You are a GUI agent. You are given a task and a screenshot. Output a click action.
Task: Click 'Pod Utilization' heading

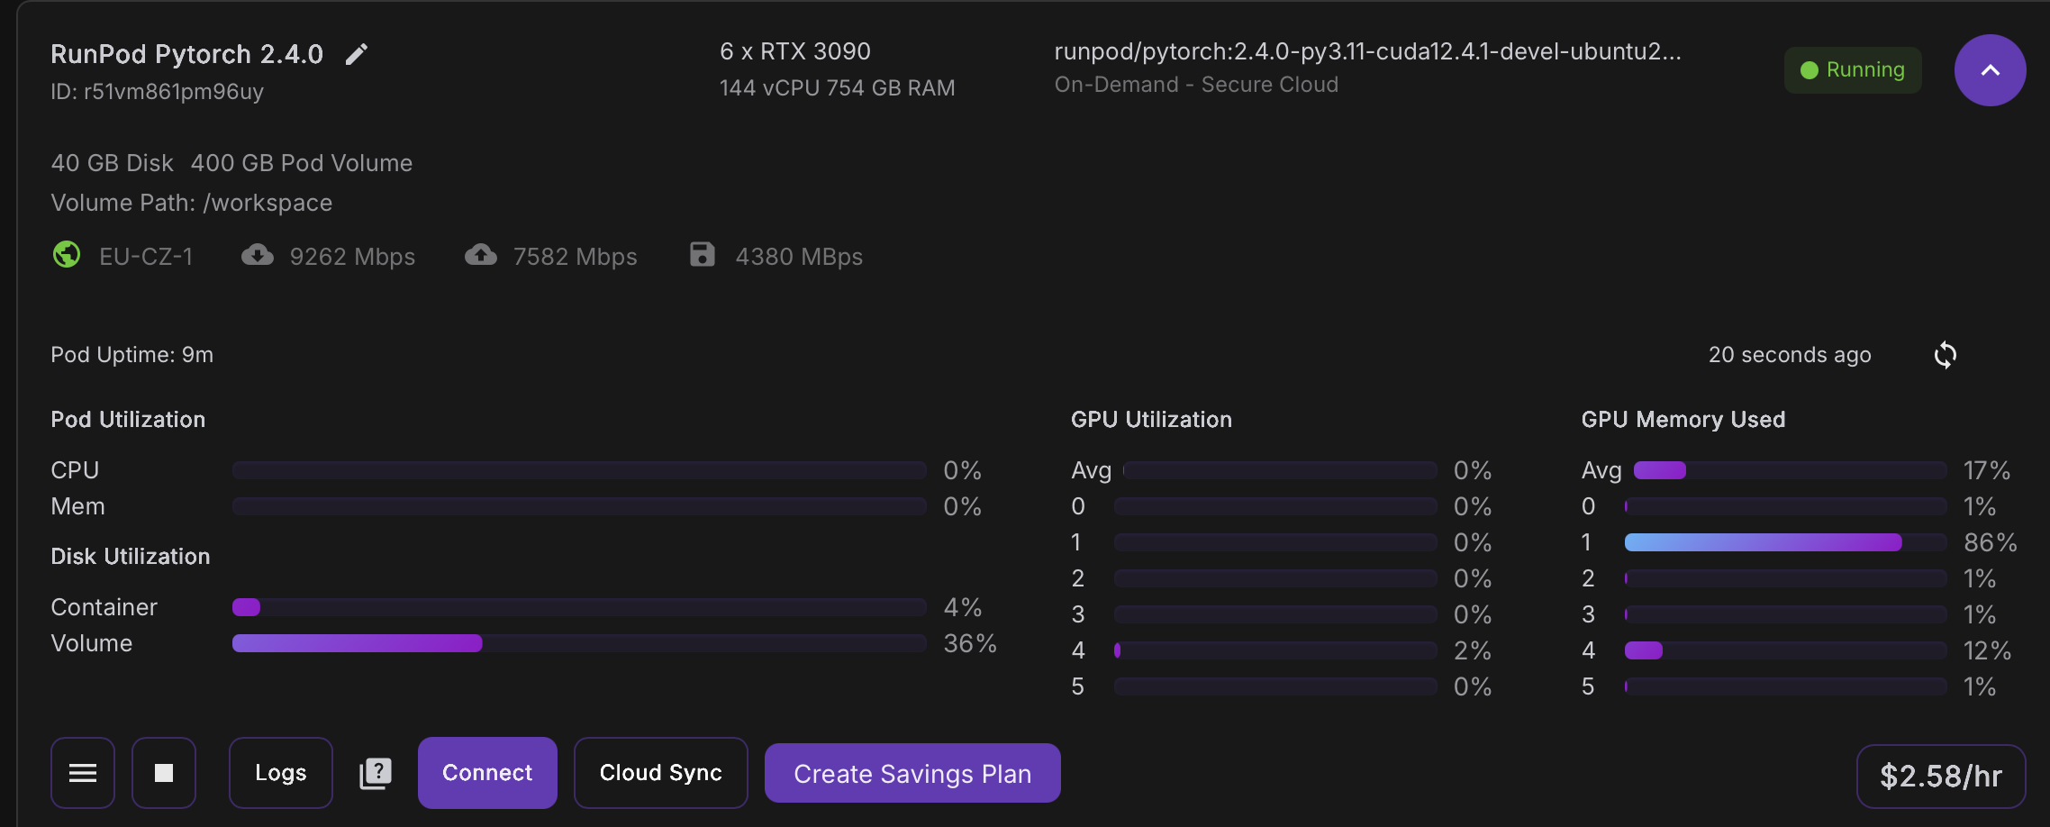pos(128,420)
